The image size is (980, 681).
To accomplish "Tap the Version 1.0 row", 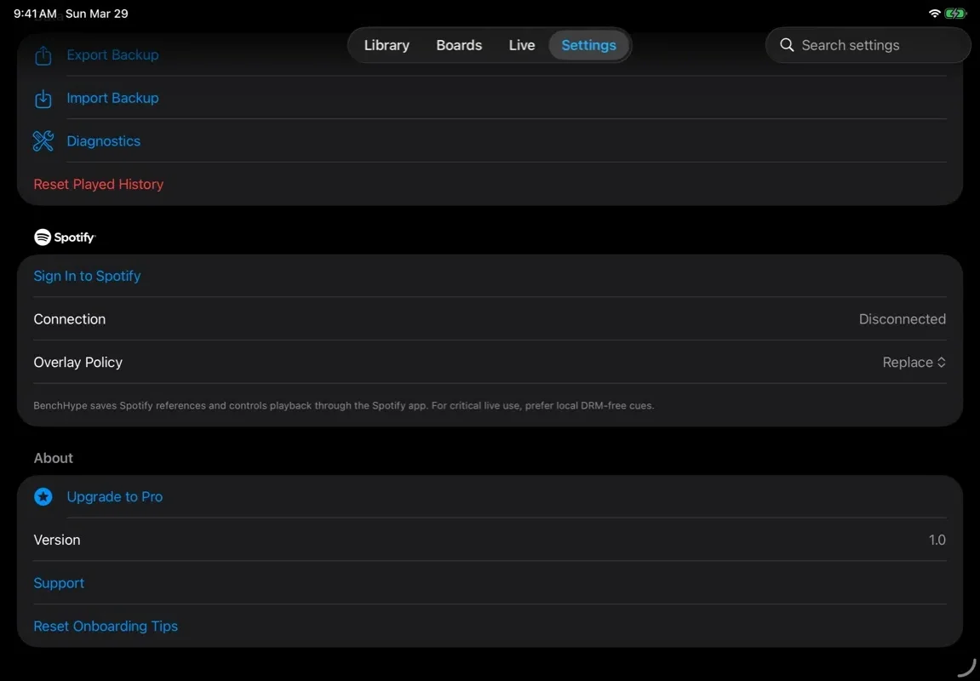I will tap(490, 540).
